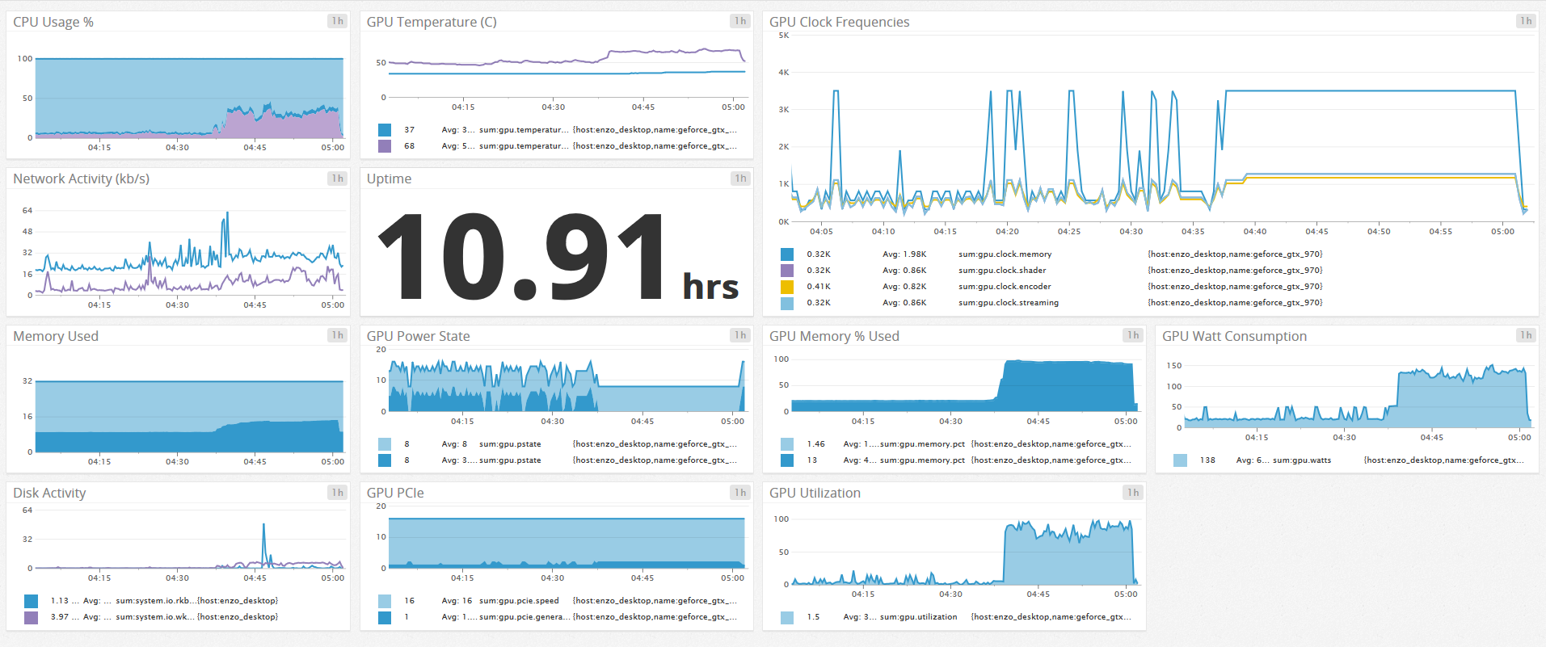Click the GPU PCIe widget title
This screenshot has height=647, width=1546.
[395, 493]
